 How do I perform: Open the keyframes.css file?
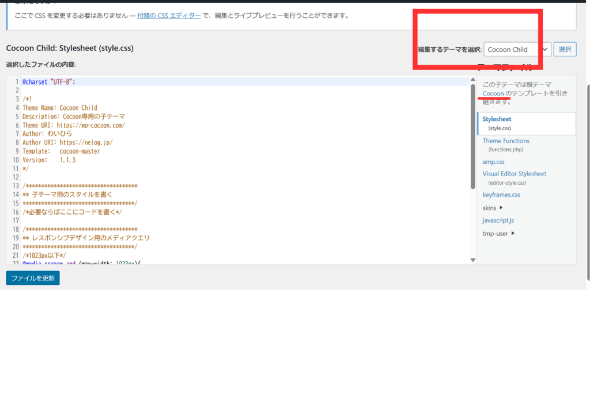501,195
